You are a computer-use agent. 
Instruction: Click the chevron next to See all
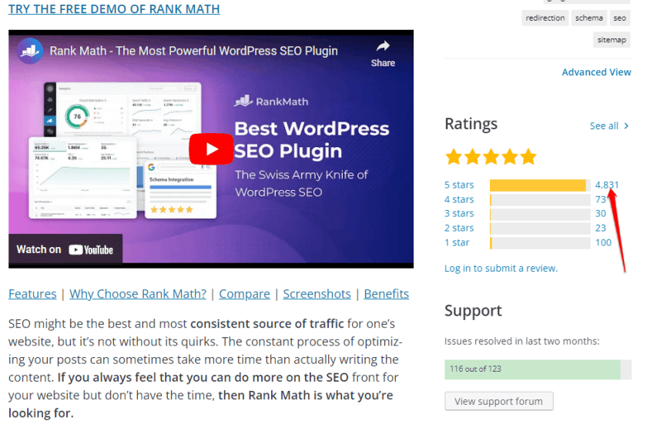(626, 126)
